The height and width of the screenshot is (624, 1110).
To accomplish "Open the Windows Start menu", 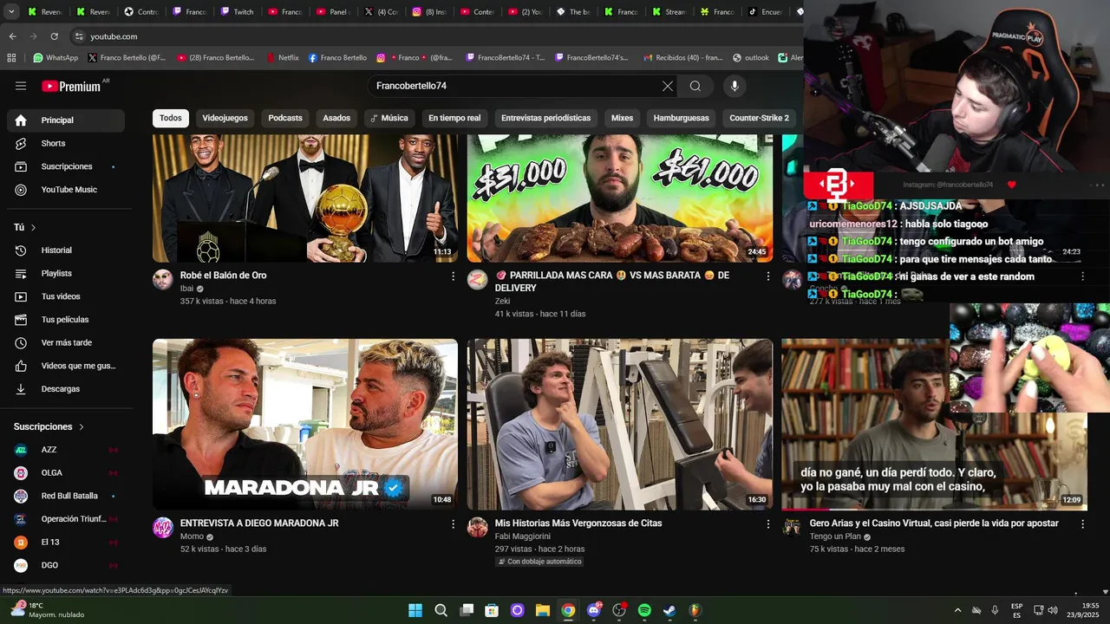I will click(x=415, y=610).
